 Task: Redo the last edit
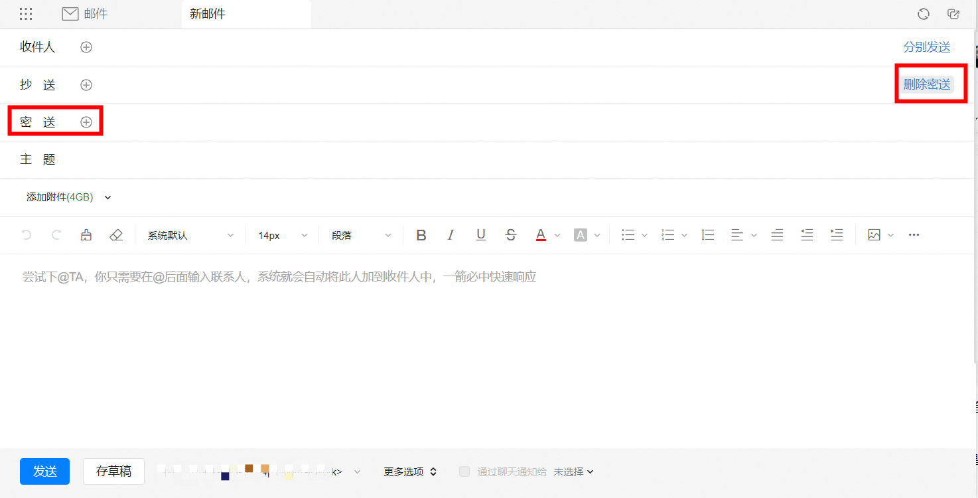pyautogui.click(x=56, y=235)
